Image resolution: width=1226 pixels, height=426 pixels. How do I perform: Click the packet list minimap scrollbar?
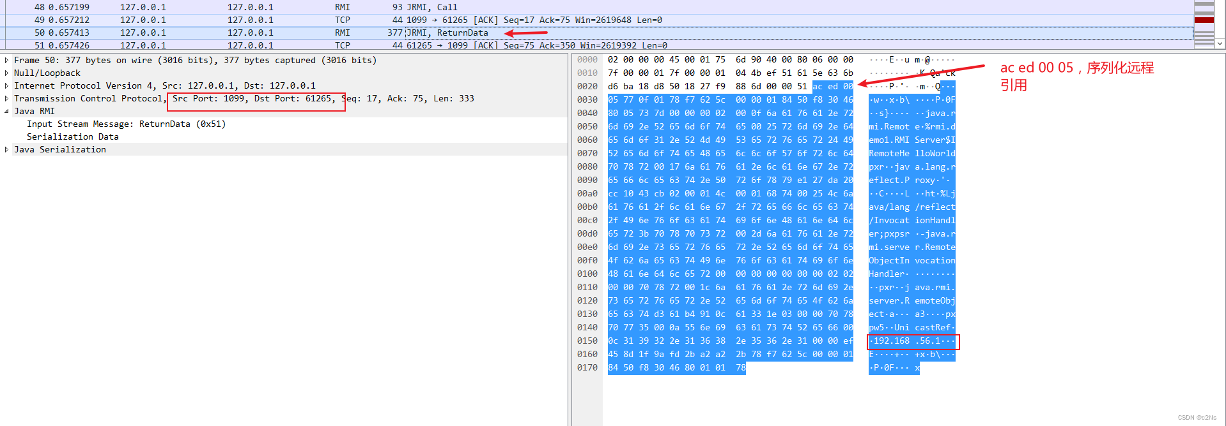(x=1204, y=24)
